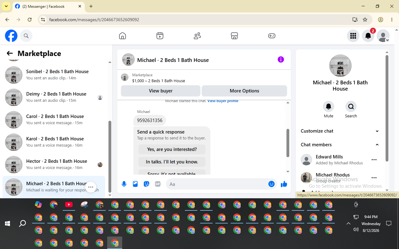Click the '$1,000 – 2 Beds 1 Bath House' listing text
399x249 pixels.
(x=159, y=81)
